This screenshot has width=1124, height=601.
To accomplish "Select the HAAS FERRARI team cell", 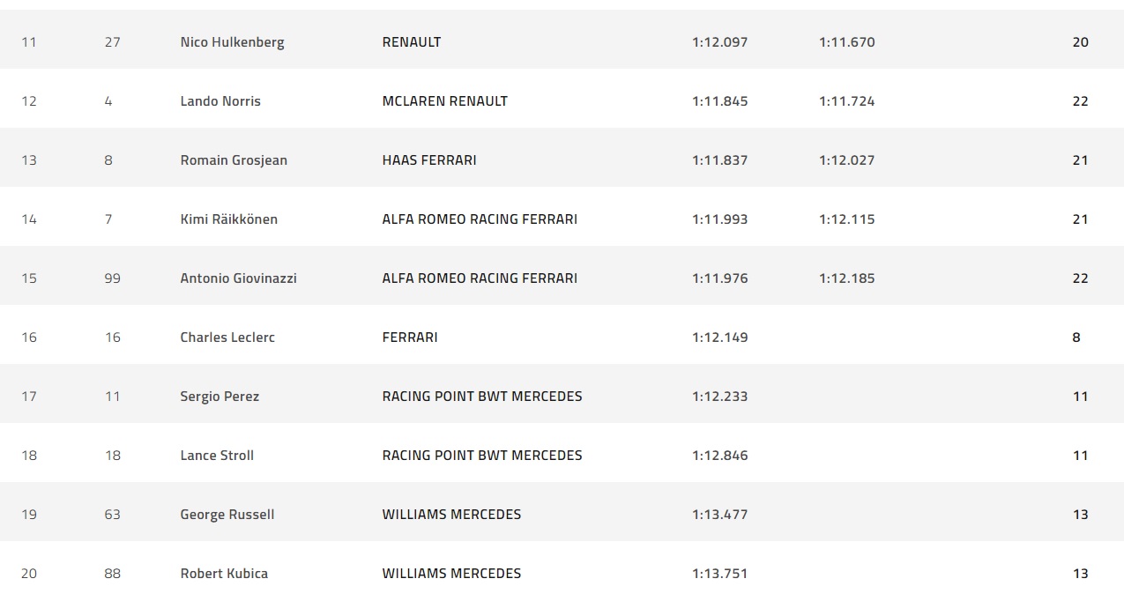I will point(429,160).
